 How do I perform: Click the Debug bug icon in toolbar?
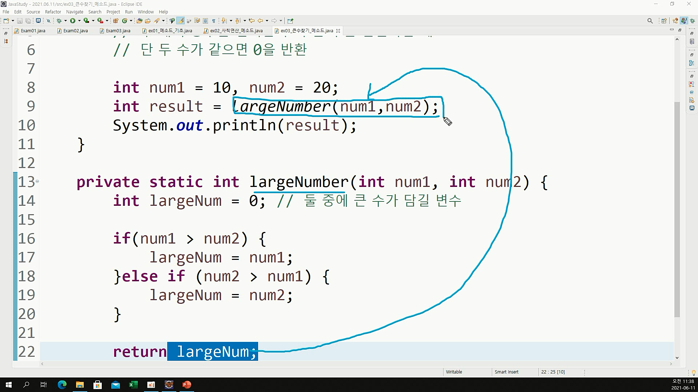point(59,21)
